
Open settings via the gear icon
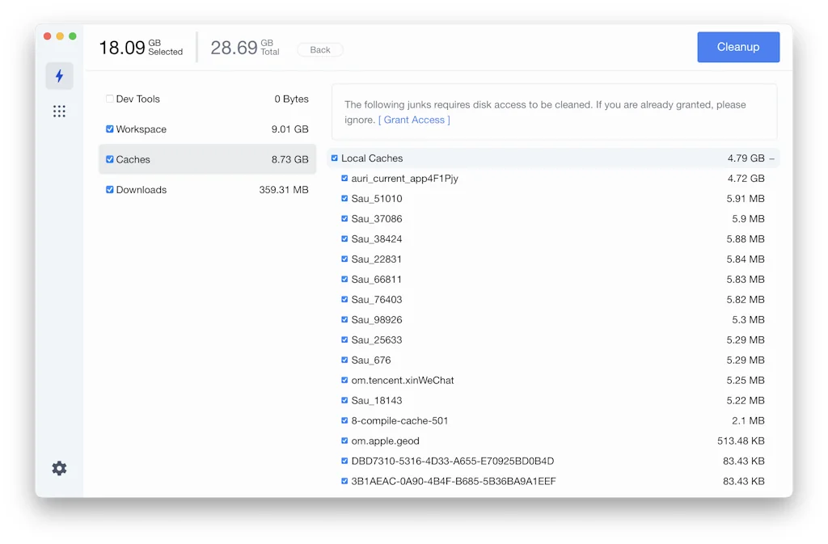(x=59, y=468)
